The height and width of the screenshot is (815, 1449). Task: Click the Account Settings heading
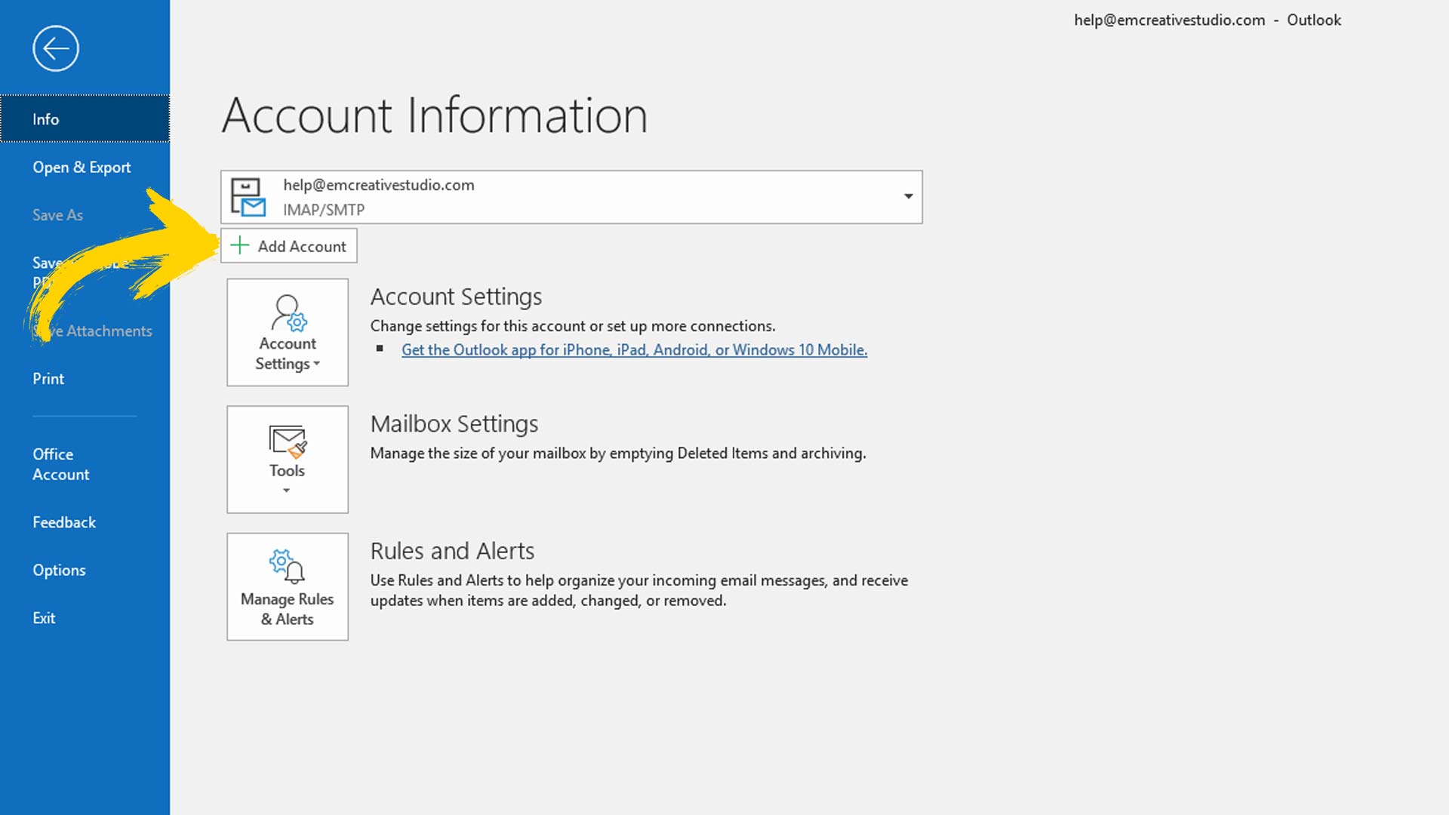point(456,297)
